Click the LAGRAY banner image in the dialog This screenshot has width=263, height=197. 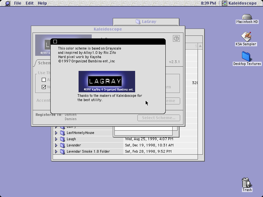tap(107, 81)
